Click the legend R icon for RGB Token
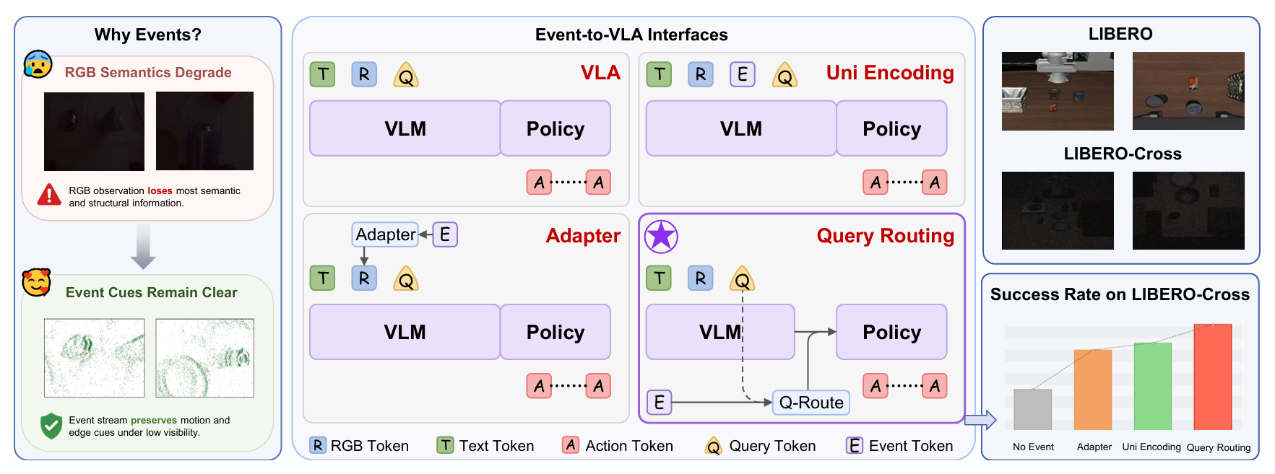 tap(318, 445)
